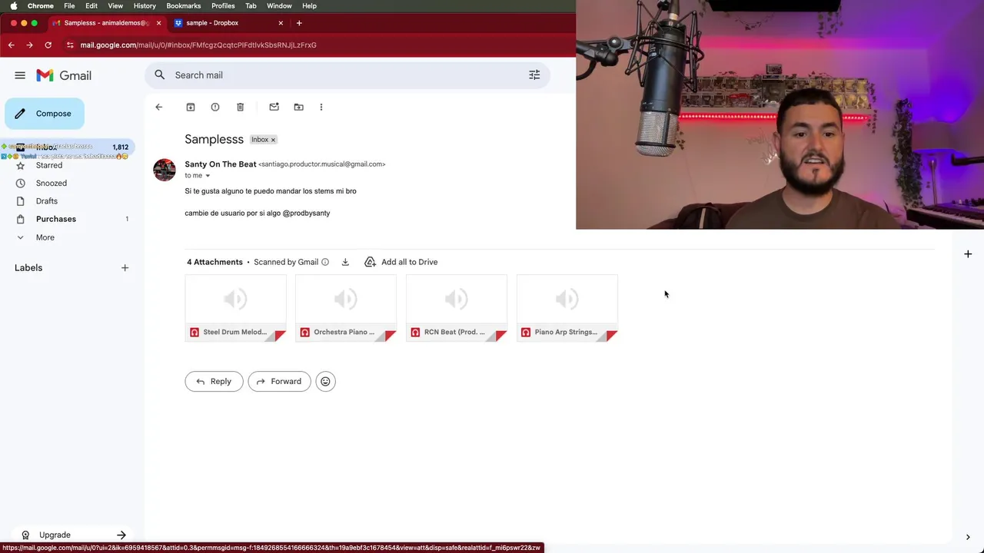Open the Apple menu
Image resolution: width=984 pixels, height=553 pixels.
click(13, 5)
